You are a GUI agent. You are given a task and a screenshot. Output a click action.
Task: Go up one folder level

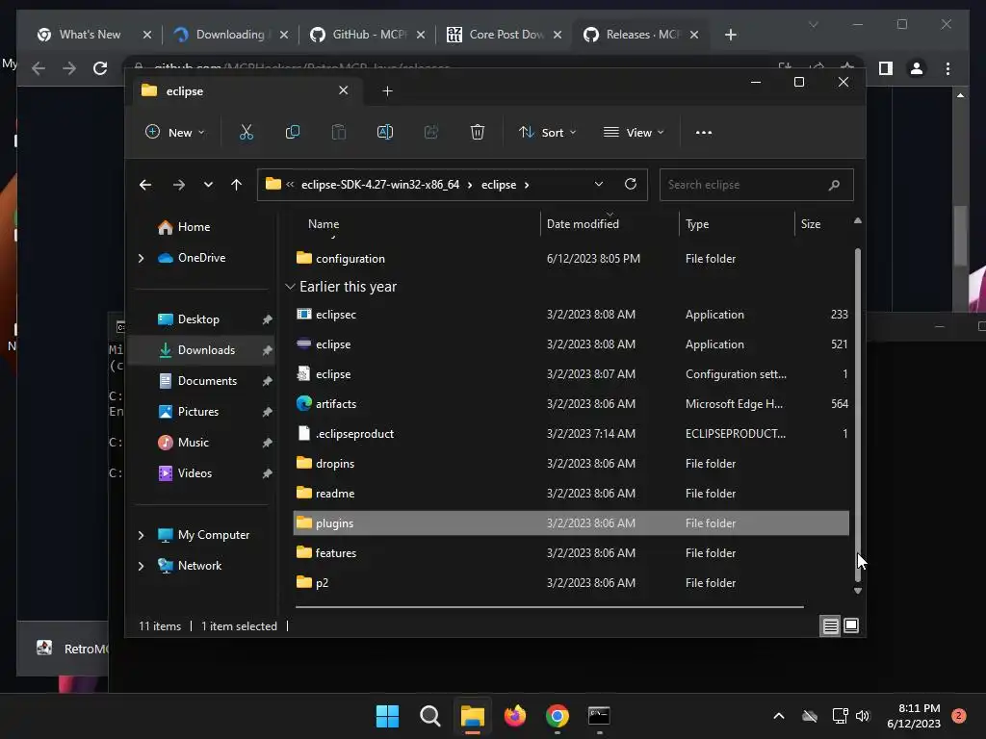point(237,185)
